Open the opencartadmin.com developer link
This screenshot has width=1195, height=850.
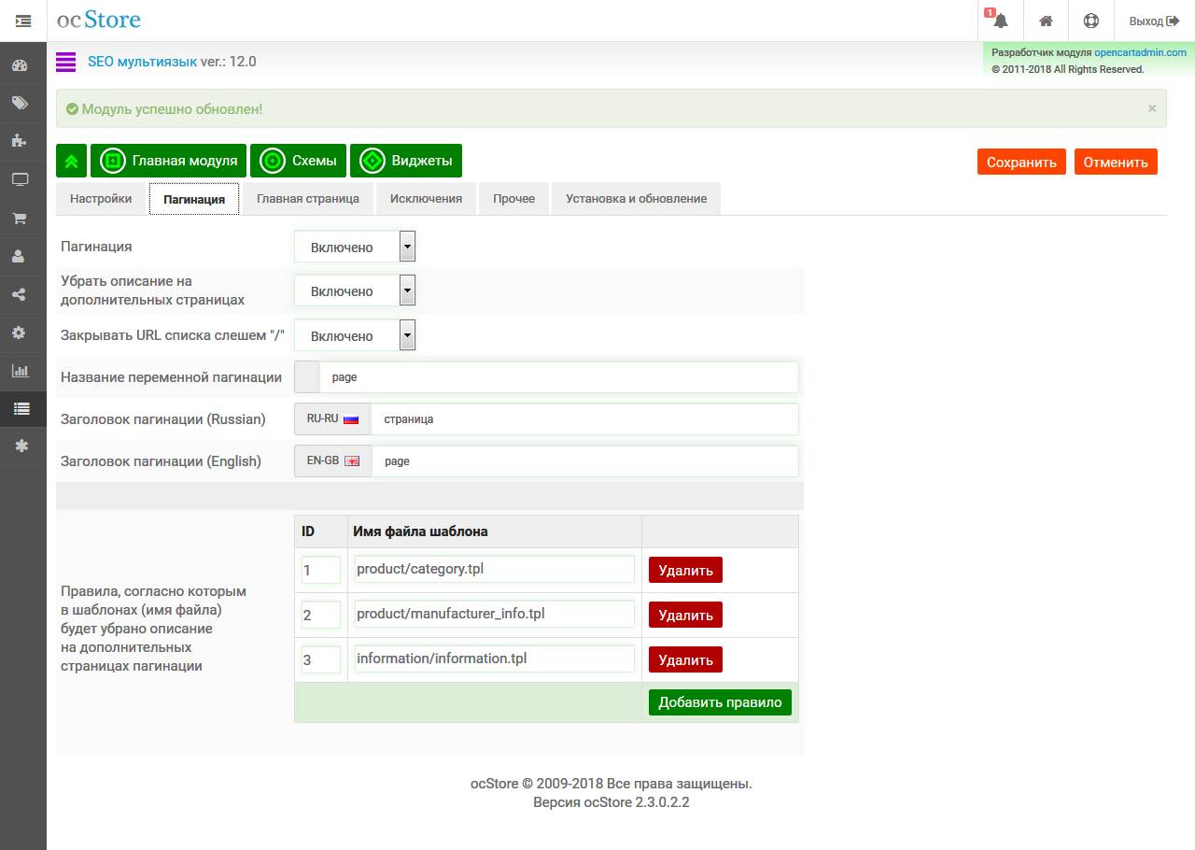point(1141,53)
